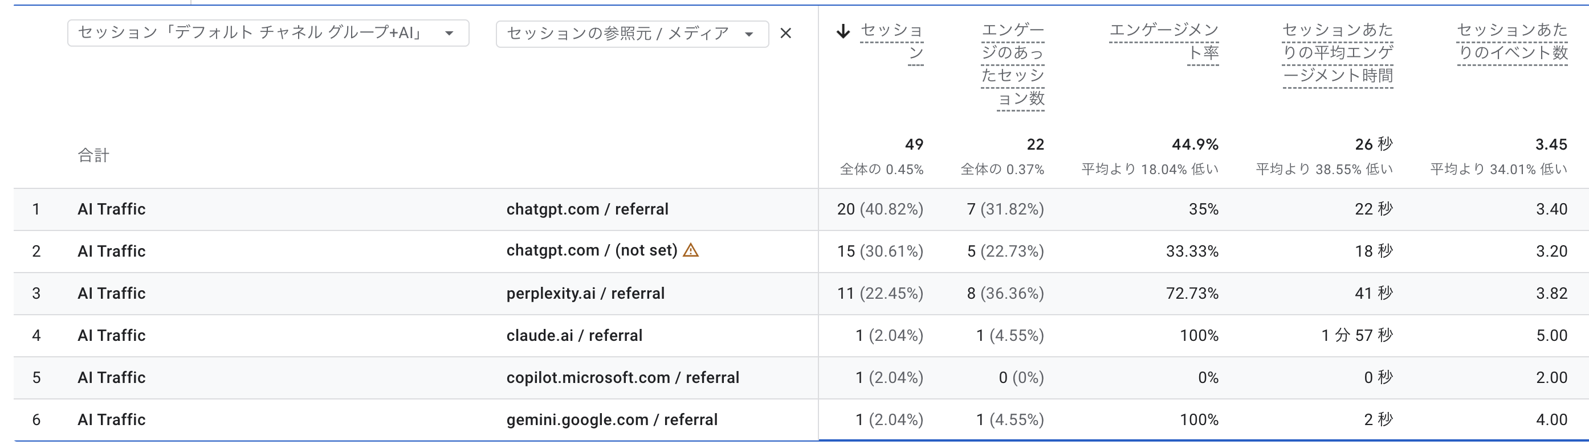Image resolution: width=1589 pixels, height=445 pixels.
Task: Select the chatgpt.com / (not set) row text
Action: pos(591,250)
